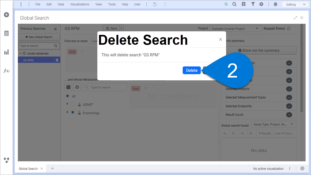
Task: Select the GS RPM saved search
Action: pos(36,60)
